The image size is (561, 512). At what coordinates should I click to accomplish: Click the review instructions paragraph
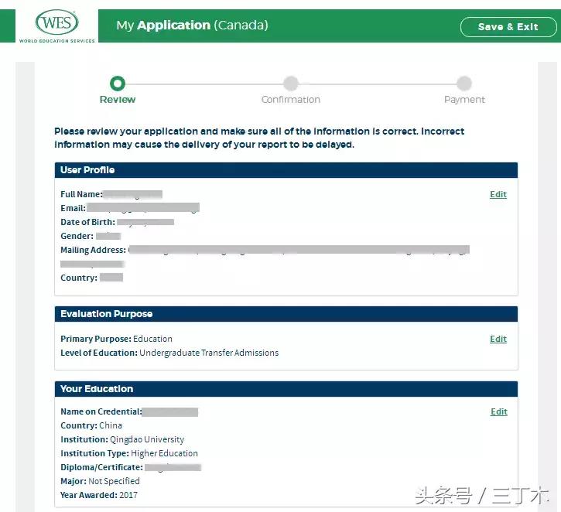259,138
